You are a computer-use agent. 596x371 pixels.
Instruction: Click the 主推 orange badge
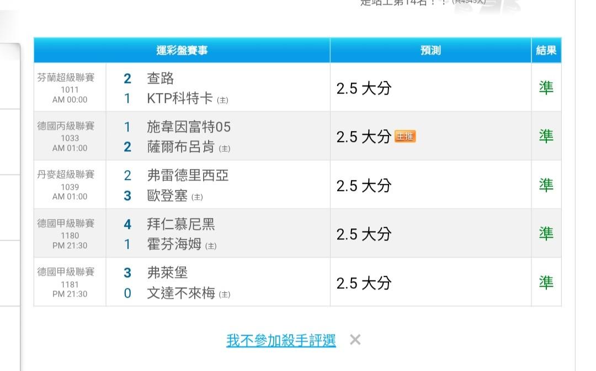point(405,137)
